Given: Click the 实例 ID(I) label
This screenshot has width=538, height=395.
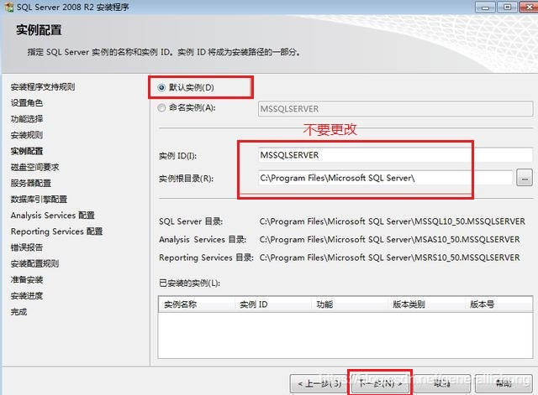Looking at the screenshot, I should [x=177, y=156].
